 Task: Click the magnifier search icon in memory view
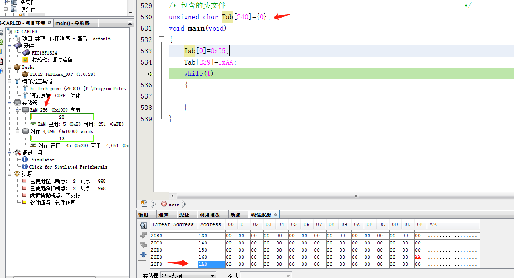143,226
